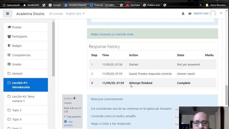The width and height of the screenshot is (229, 129).
Task: Click the Participants people icon
Action: click(9, 36)
